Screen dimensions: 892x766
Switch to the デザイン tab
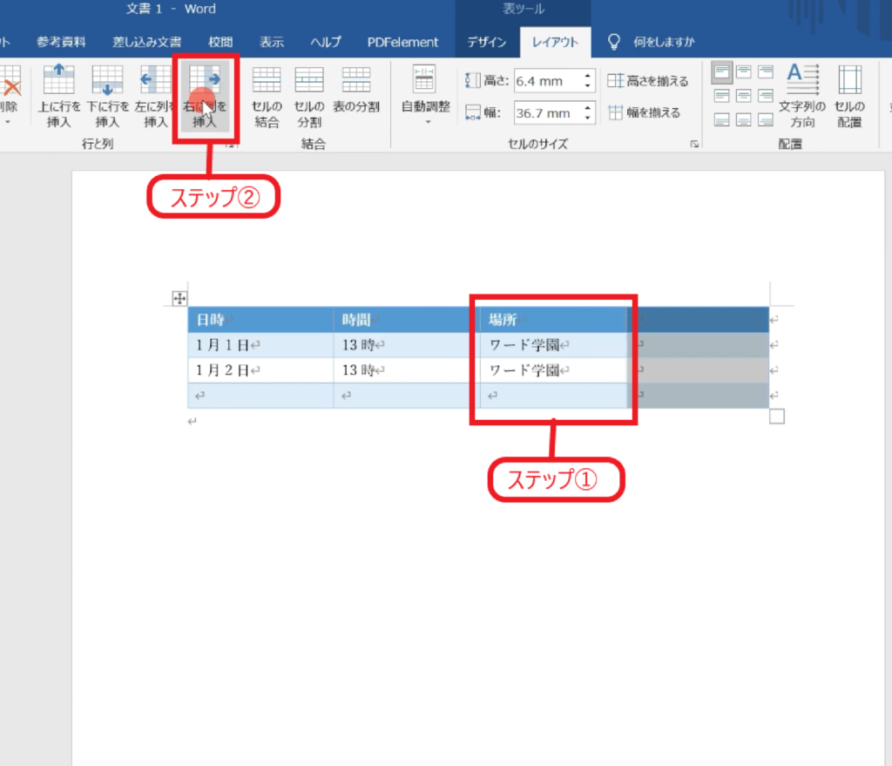486,42
